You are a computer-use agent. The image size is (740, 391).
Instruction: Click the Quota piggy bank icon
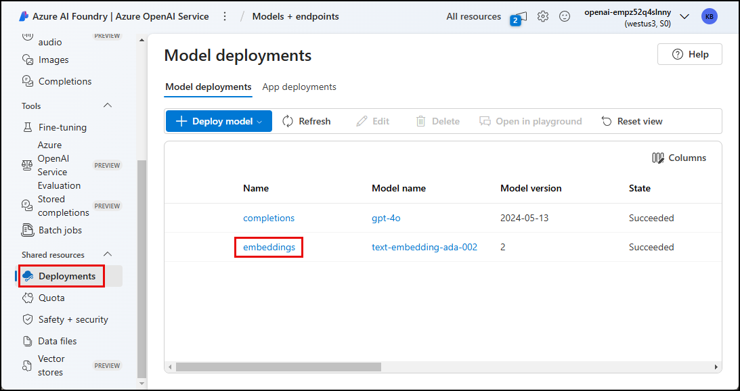point(28,298)
